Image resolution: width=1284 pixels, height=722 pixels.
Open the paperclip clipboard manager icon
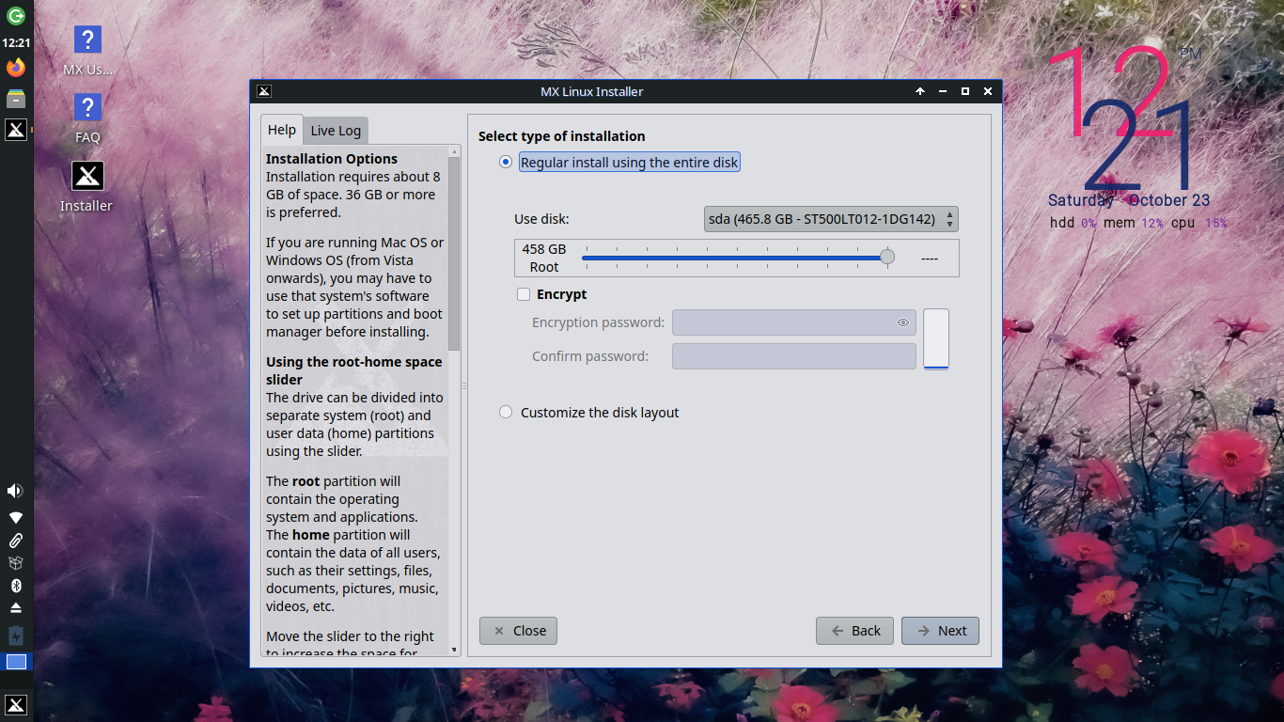pyautogui.click(x=16, y=541)
